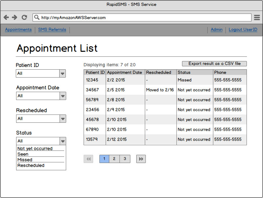Image resolution: width=263 pixels, height=198 pixels.
Task: Click the URL address field
Action: [142, 17]
